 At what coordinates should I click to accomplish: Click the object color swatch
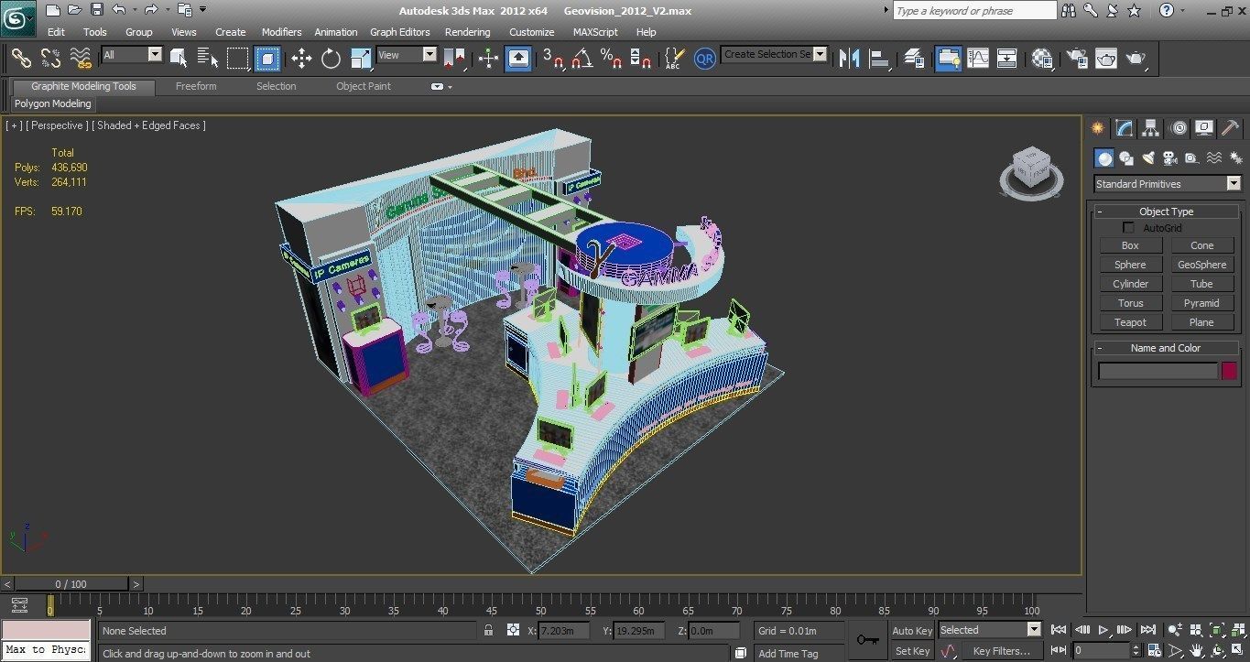pyautogui.click(x=1229, y=371)
